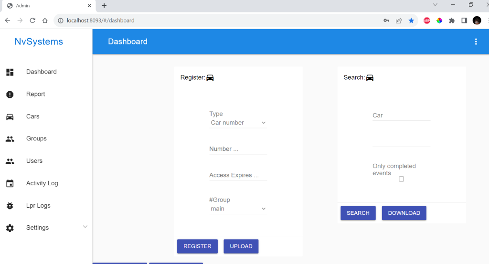Open the Groups menu item

pos(36,139)
